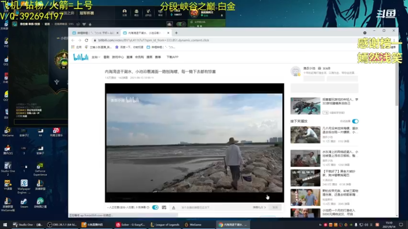Open WeGame desktop shortcut
The image size is (408, 229).
tap(8, 132)
